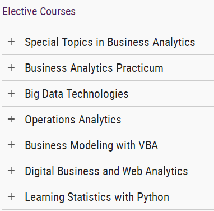The image size is (214, 211).
Task: Click blank area of Business Analytics Practicum row
Action: click(x=189, y=68)
